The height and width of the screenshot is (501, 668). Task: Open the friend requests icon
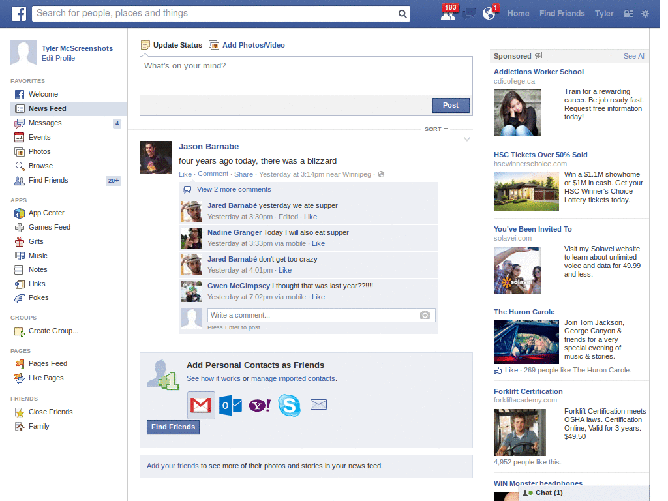click(449, 14)
